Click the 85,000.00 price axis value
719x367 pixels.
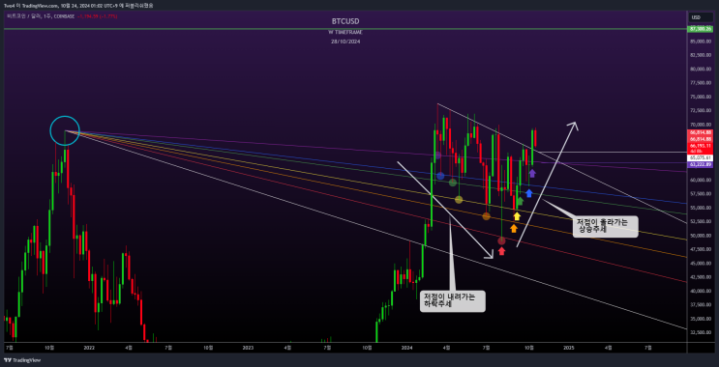tap(701, 42)
